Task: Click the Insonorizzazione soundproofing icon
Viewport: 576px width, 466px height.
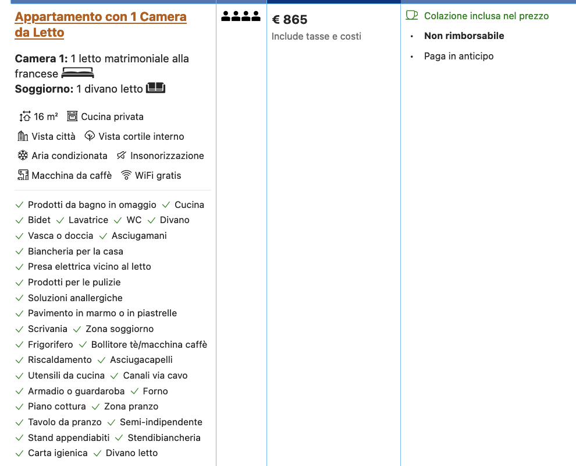Action: 121,156
